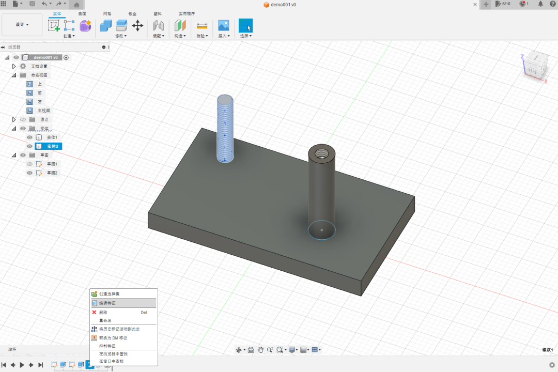Toggle visibility eye of 草图 folder

[x=23, y=155]
